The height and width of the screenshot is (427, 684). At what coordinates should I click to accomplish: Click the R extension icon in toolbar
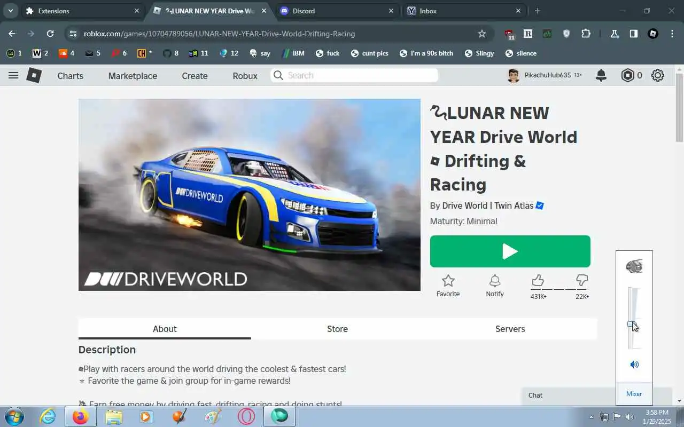[x=528, y=34]
